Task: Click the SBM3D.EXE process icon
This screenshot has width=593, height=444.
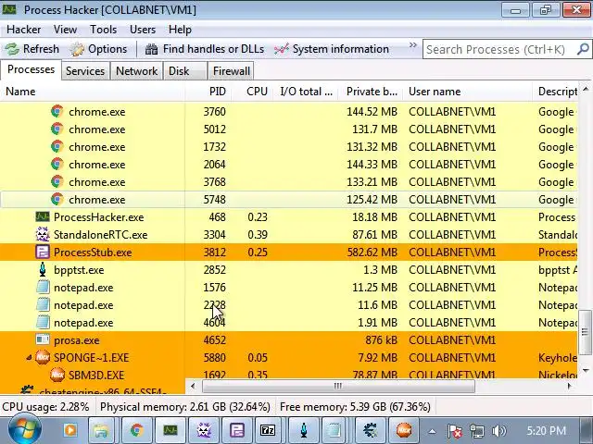Action: coord(57,375)
